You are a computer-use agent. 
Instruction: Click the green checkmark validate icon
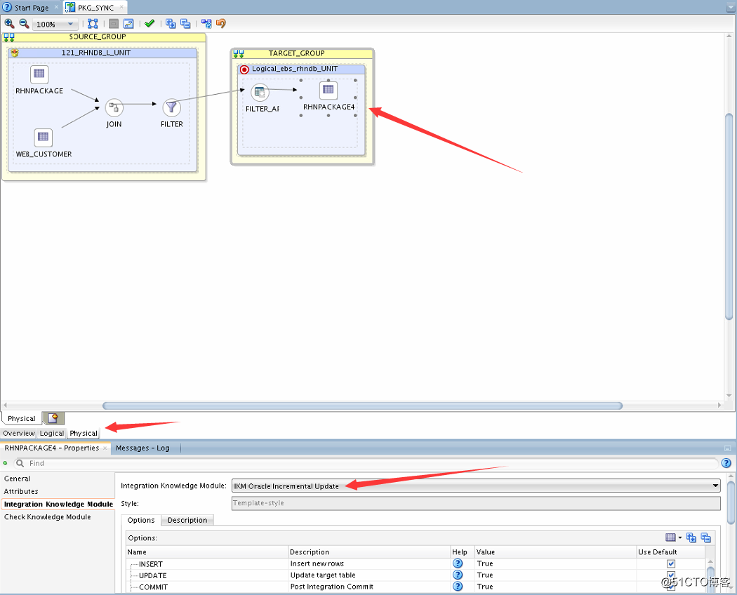click(150, 23)
